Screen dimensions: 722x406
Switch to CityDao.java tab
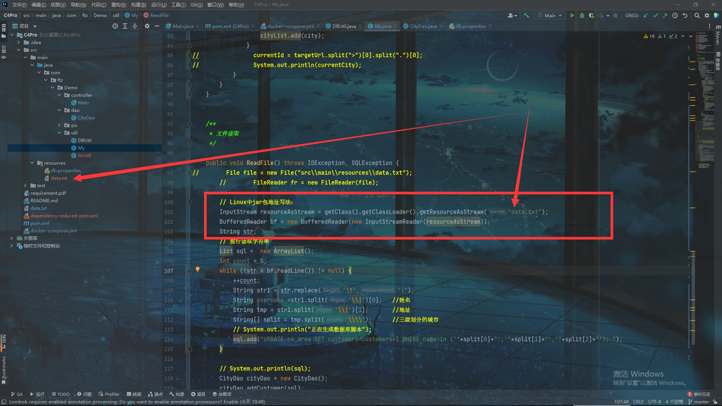pos(423,26)
